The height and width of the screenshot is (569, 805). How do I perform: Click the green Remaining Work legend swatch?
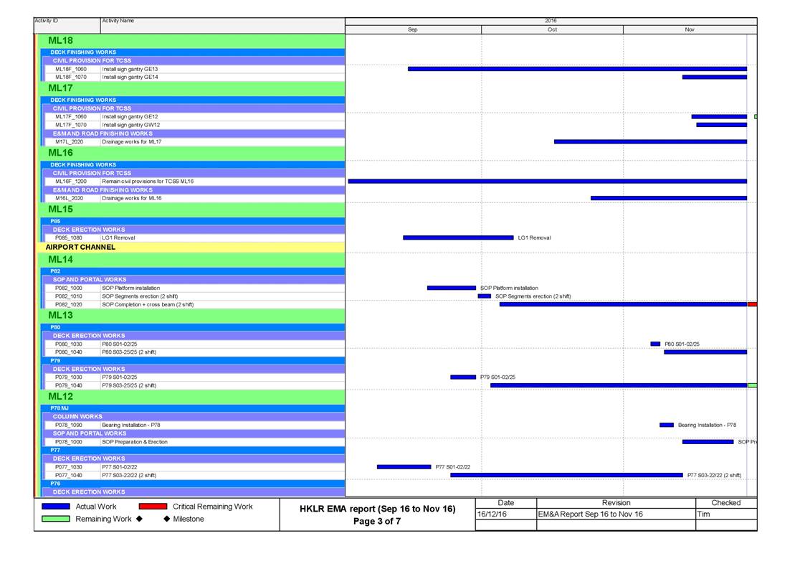tap(56, 519)
